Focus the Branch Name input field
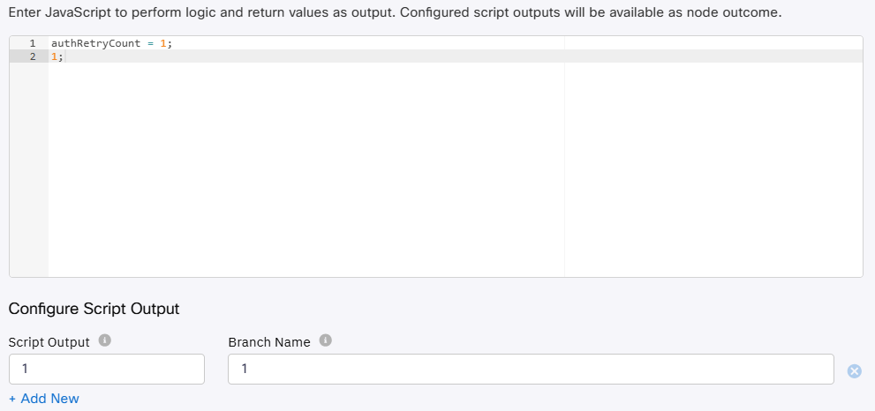Screen dimensions: 875x411 click(x=530, y=370)
